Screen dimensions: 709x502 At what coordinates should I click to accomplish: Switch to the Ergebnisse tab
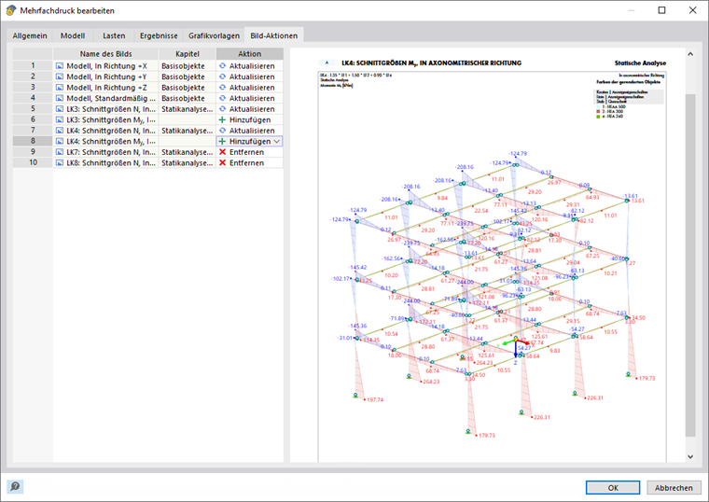(159, 35)
